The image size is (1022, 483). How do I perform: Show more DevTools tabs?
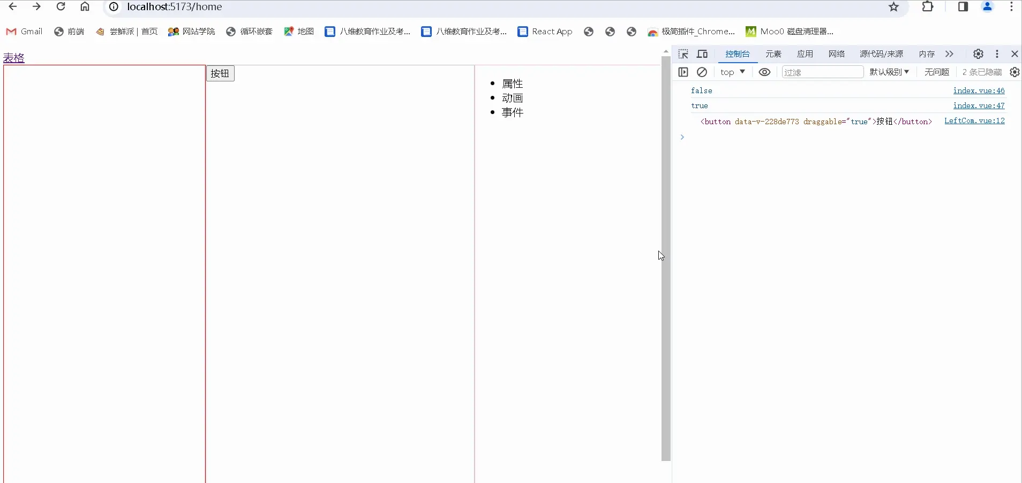click(949, 54)
